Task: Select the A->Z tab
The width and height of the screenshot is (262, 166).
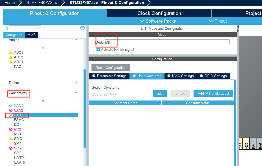Action: (31, 35)
